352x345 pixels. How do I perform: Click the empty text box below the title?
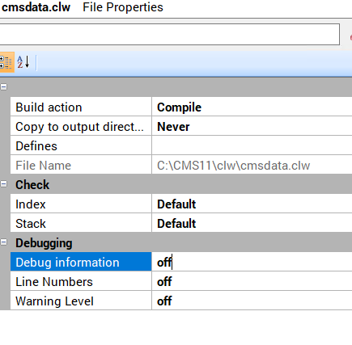(169, 34)
